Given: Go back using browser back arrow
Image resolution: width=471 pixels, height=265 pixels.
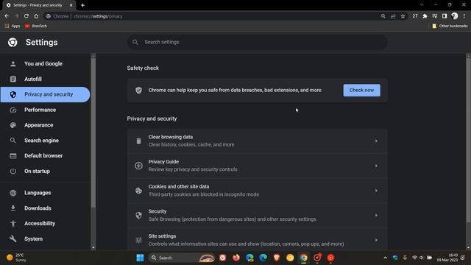Looking at the screenshot, I should 7,16.
